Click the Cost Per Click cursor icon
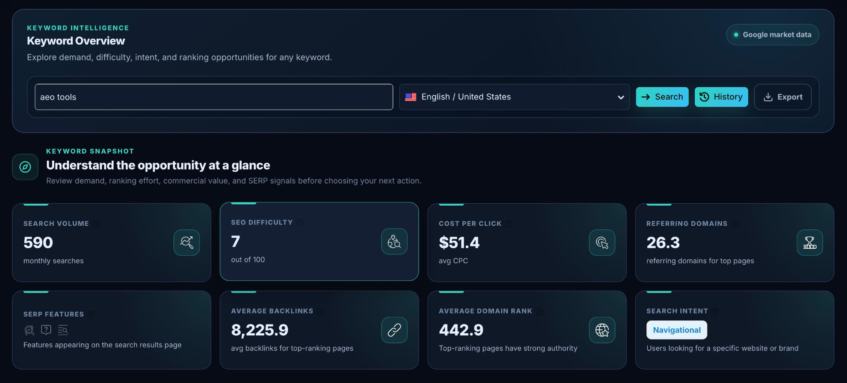Screen dimensions: 847x383 point(602,243)
